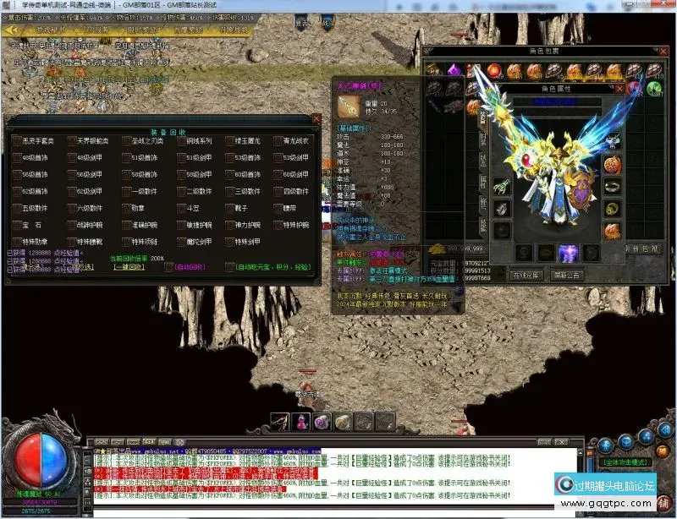
Task: Enable the 宝石 recycle checkbox
Action: 18,225
